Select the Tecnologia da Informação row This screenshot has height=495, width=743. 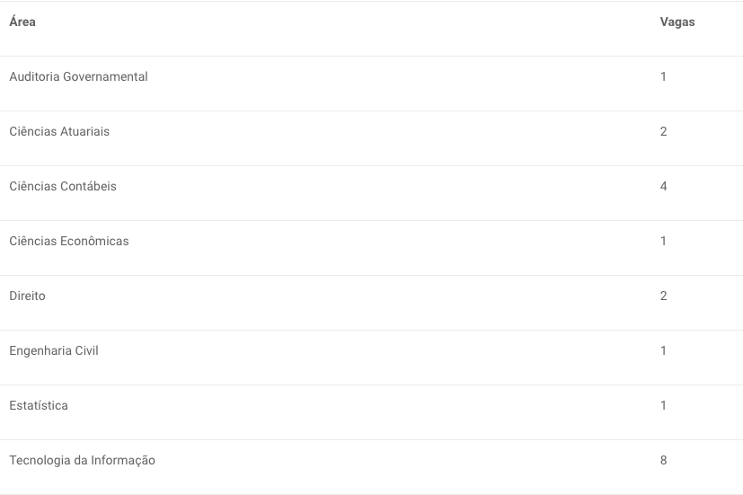tap(372, 467)
